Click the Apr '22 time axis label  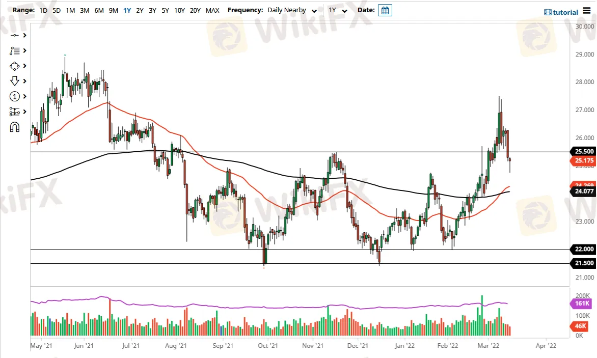(x=546, y=346)
